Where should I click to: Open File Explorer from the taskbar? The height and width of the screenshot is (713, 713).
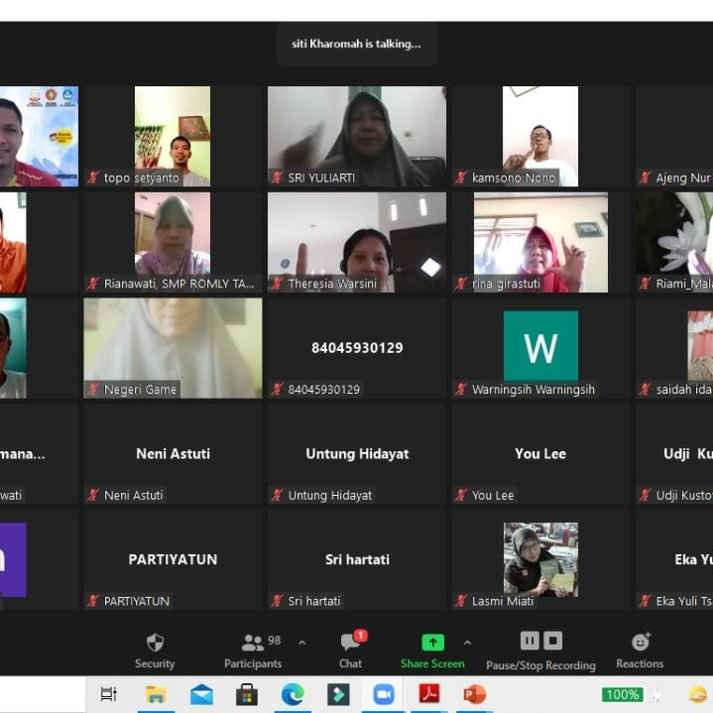156,694
